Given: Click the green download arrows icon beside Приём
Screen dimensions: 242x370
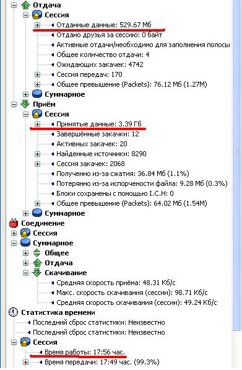Looking at the screenshot, I should [25, 104].
